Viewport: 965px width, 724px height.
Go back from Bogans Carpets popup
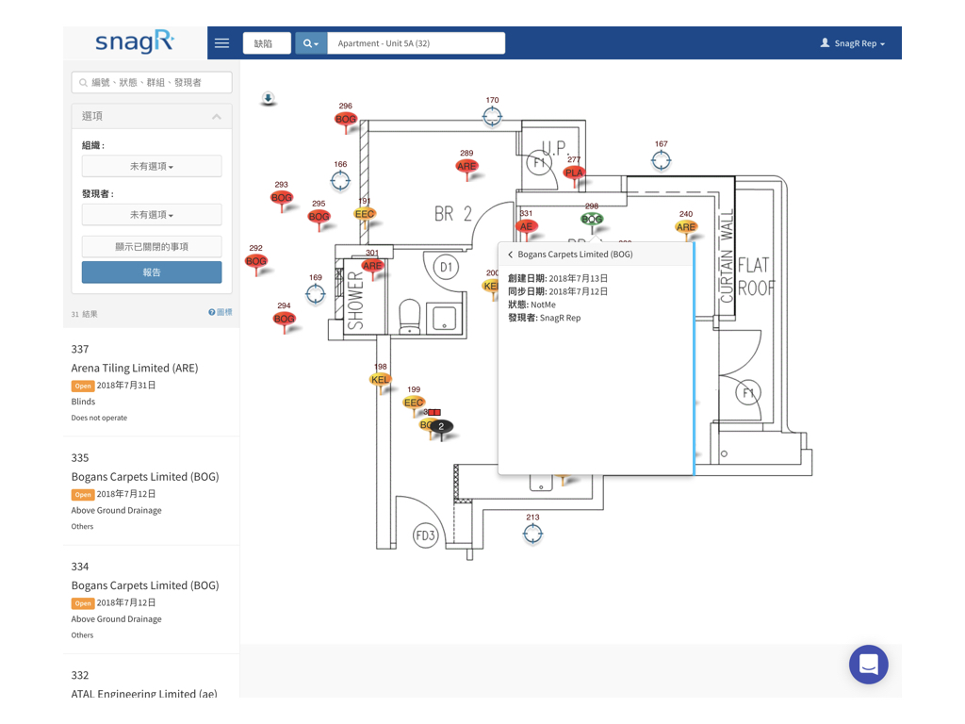[510, 255]
